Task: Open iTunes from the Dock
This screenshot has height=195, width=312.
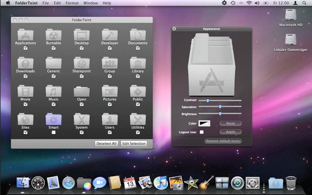Action: click(x=161, y=183)
